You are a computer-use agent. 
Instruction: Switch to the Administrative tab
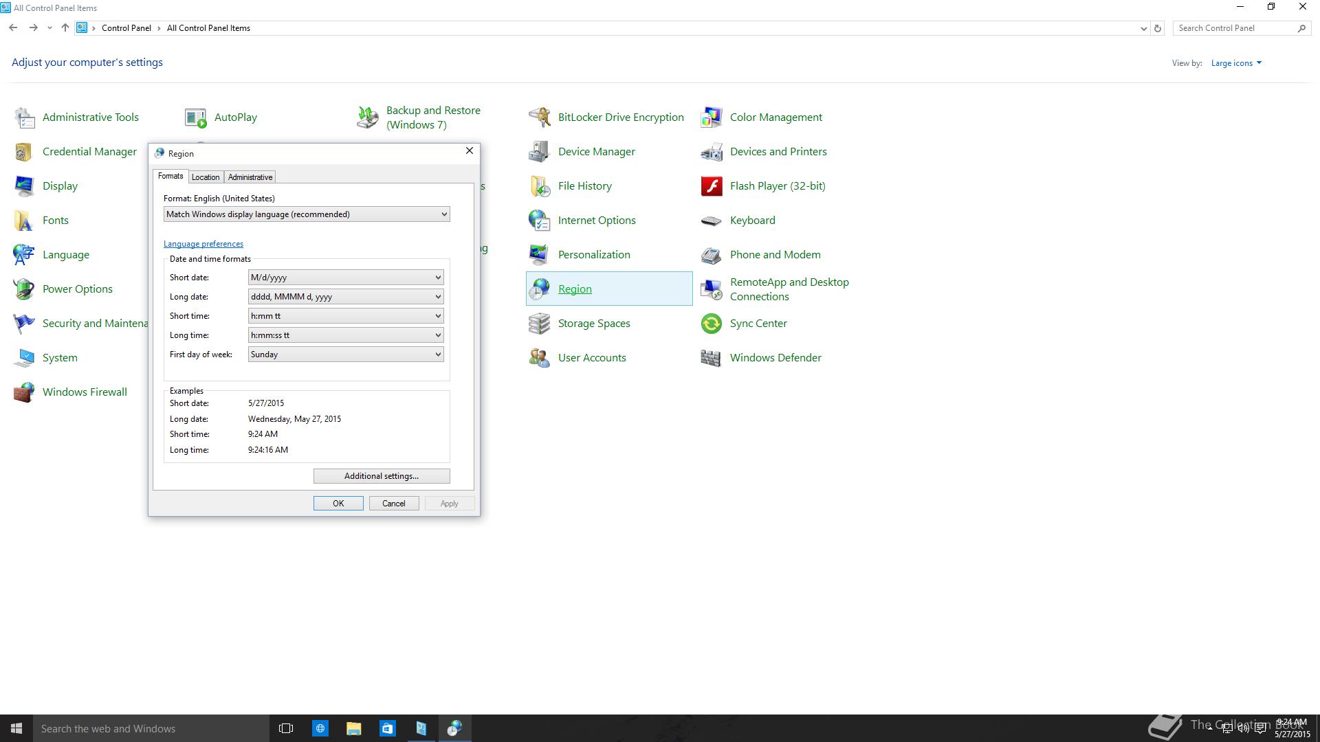(x=250, y=177)
